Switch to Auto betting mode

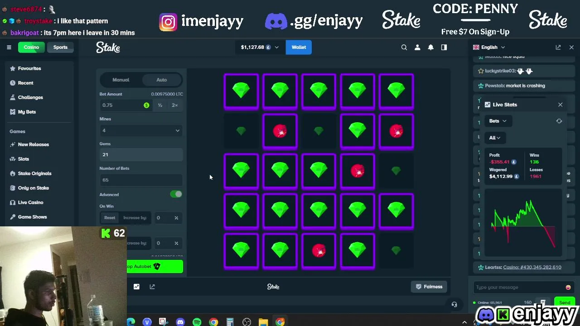pyautogui.click(x=162, y=80)
